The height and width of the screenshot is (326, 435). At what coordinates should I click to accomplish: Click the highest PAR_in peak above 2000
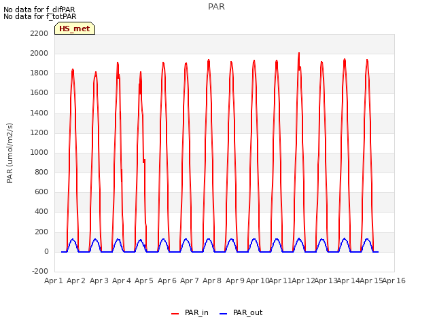coord(299,54)
